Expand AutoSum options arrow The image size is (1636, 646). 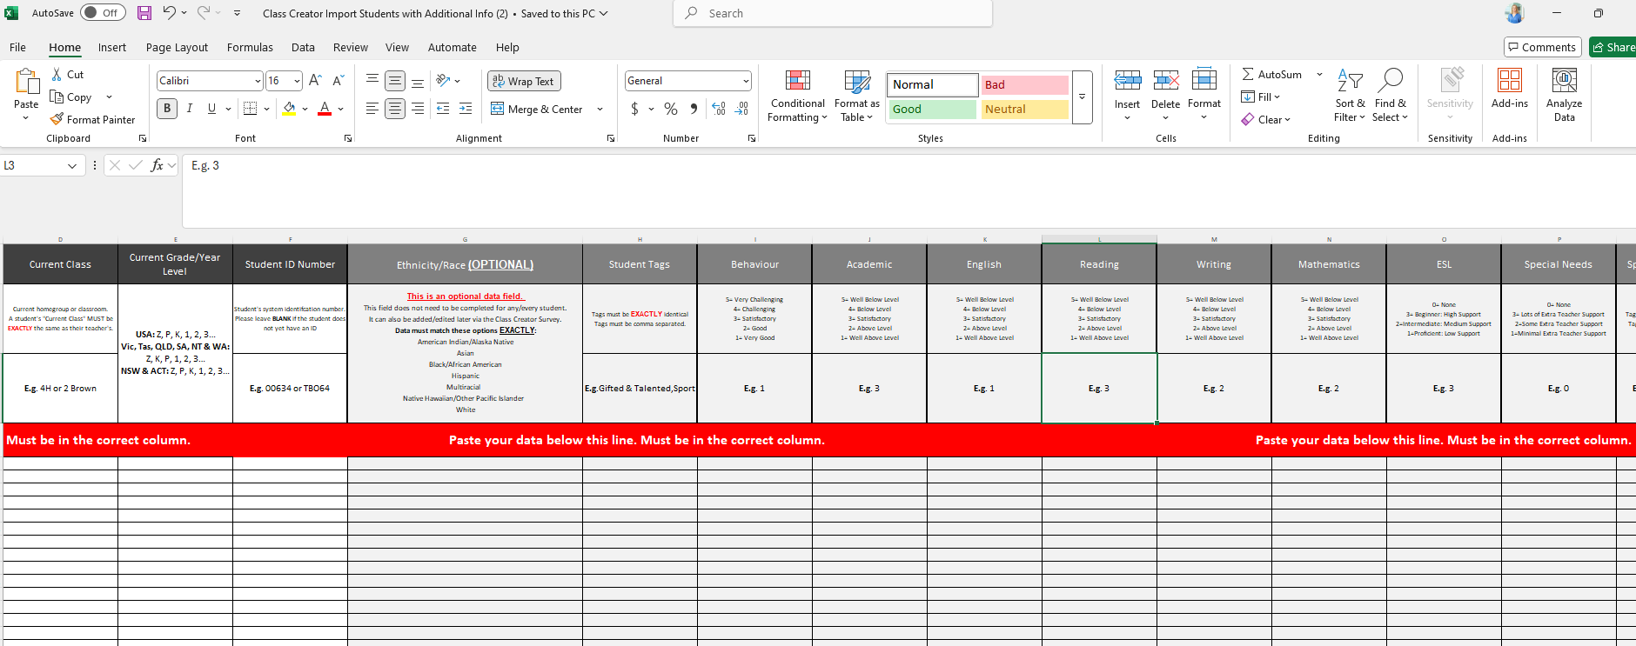1319,75
